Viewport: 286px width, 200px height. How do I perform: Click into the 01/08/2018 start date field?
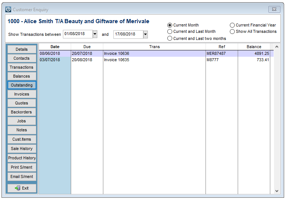point(78,34)
